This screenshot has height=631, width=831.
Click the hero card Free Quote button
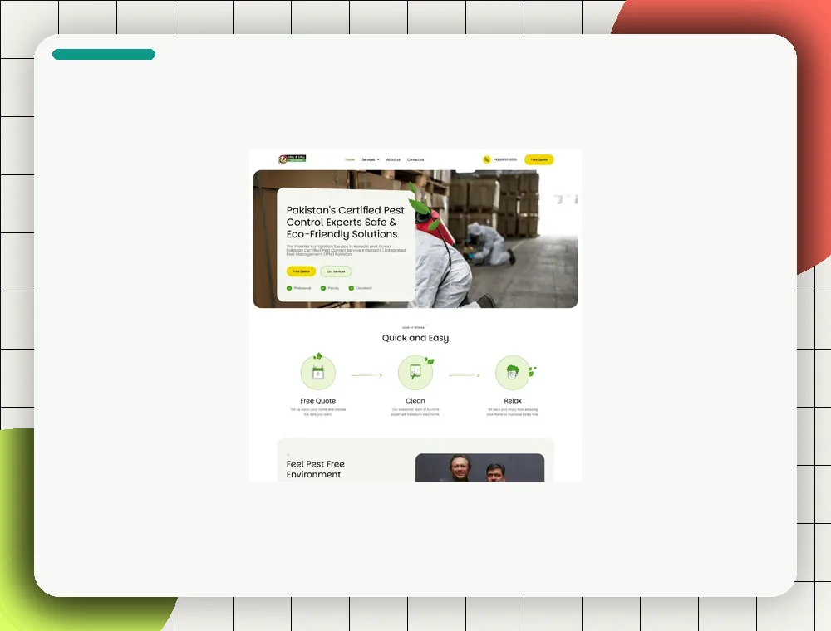[301, 271]
